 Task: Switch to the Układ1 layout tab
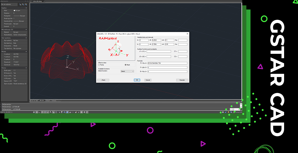coord(48,100)
